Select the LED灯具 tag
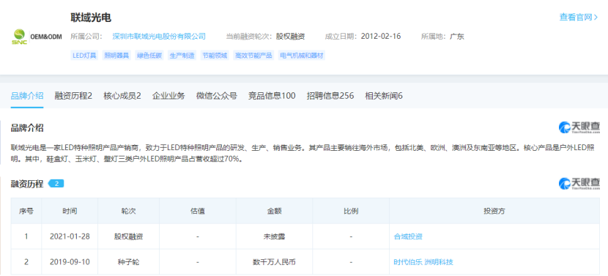This screenshot has height=276, width=608. (85, 56)
